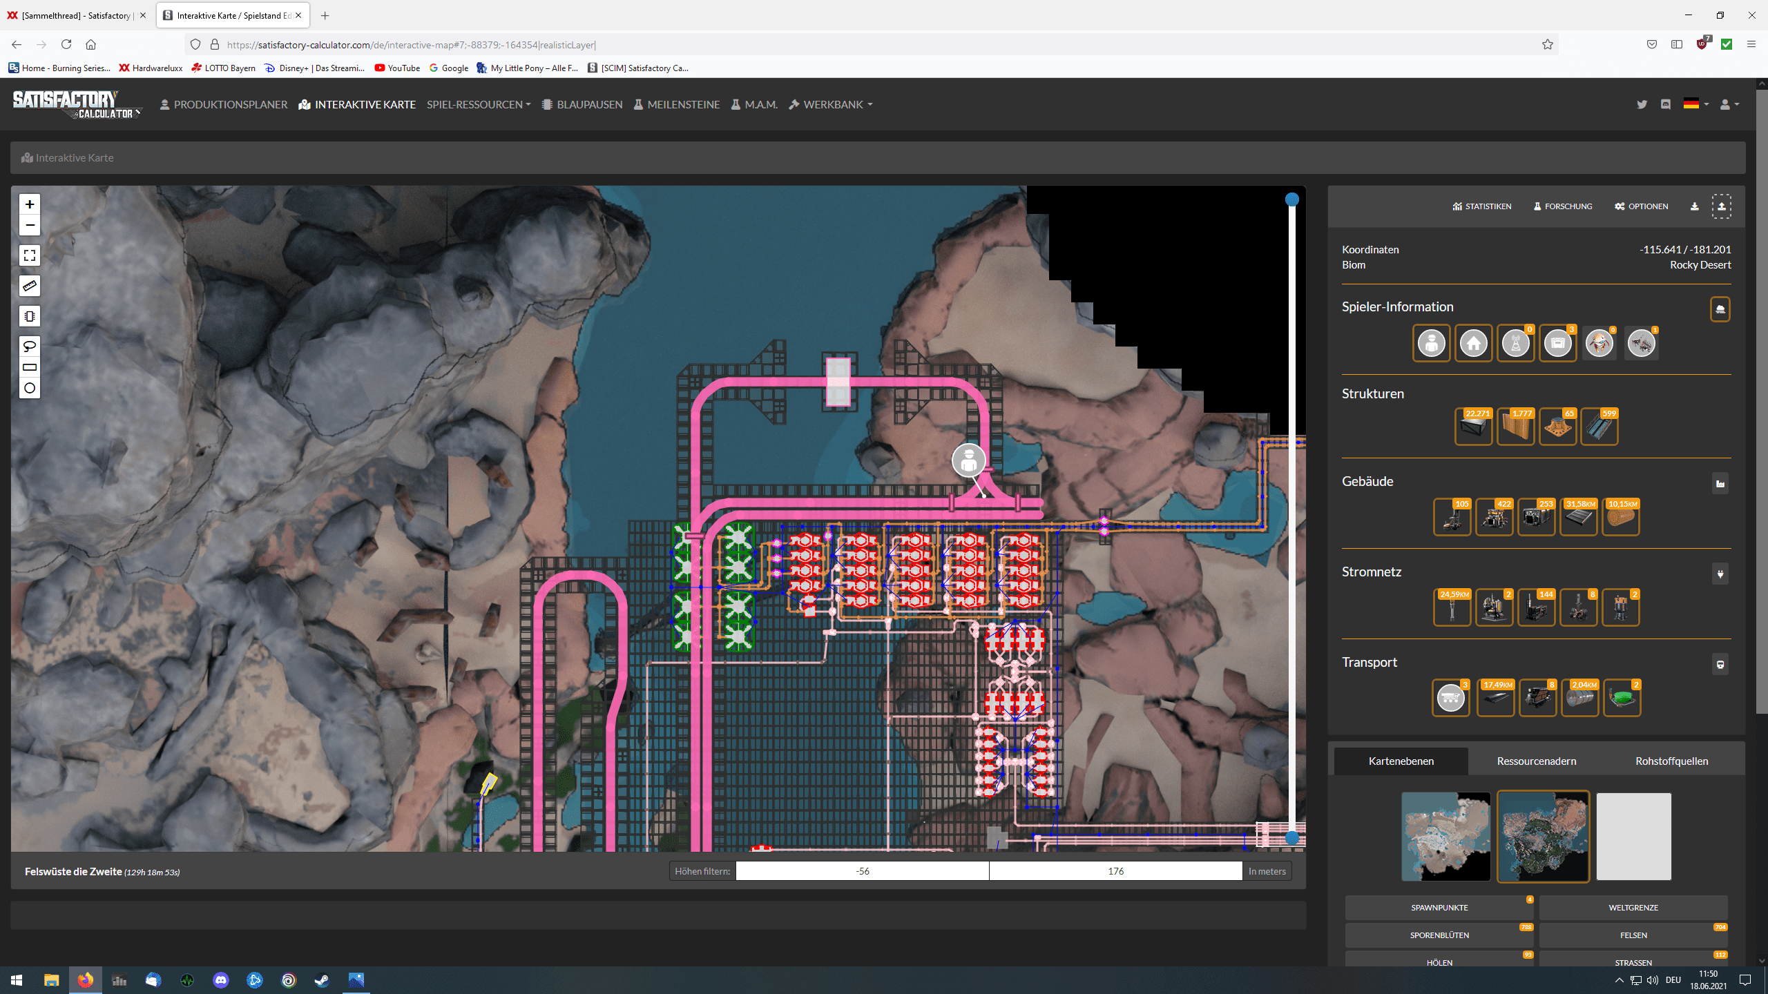Zoom in on the map
Viewport: 1768px width, 994px height.
(x=29, y=204)
